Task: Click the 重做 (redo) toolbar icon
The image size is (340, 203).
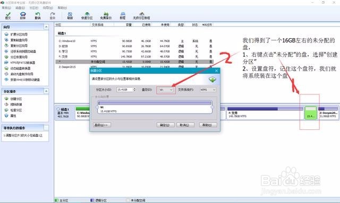Action: pyautogui.click(x=53, y=15)
